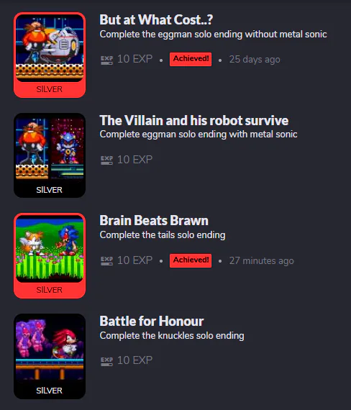Screen dimensions: 351x410
Task: Click the Achieved! badge for Brain Beats Brawn
Action: [x=191, y=260]
